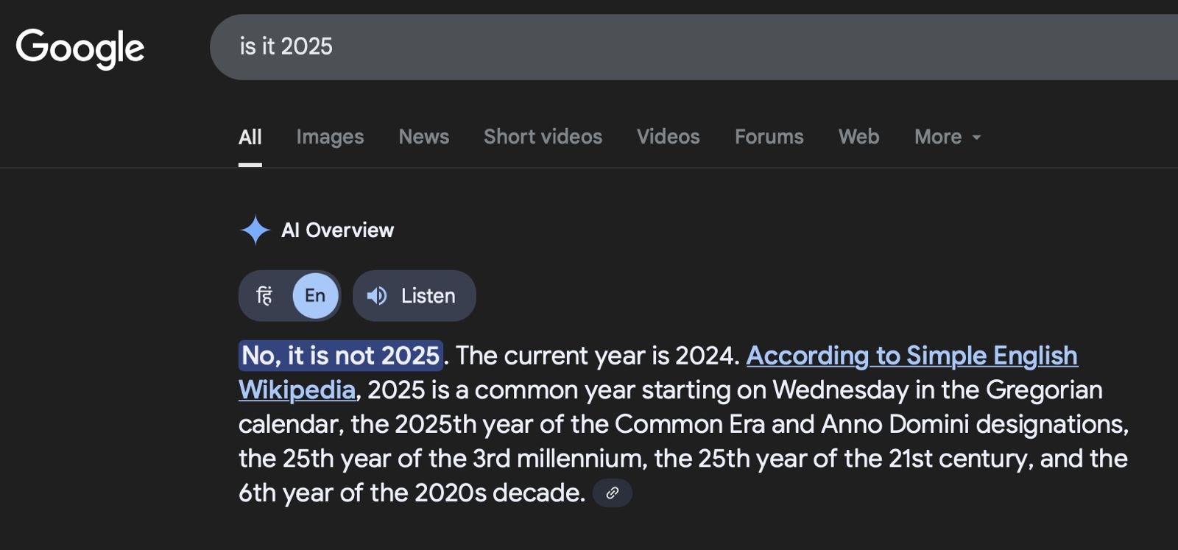
Task: Click the Google logo
Action: (80, 48)
